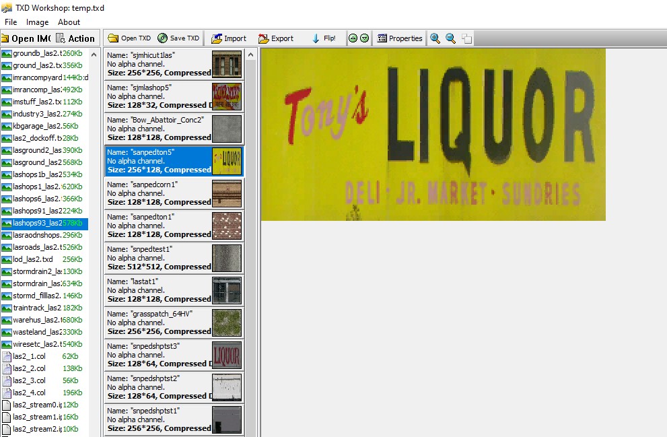Select texture sanpedcorn1
This screenshot has width=667, height=437.
174,193
